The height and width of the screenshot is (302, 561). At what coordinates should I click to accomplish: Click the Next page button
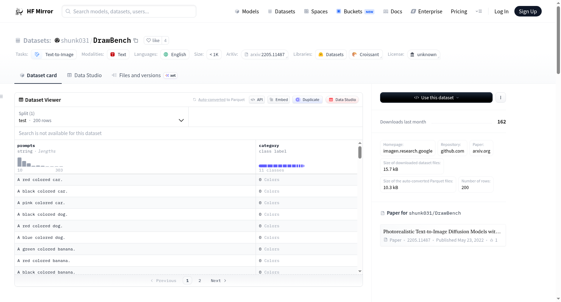(218, 281)
